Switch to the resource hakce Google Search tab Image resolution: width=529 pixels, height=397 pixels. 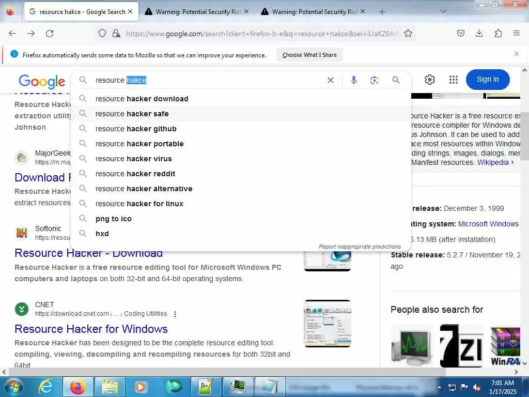click(x=81, y=11)
